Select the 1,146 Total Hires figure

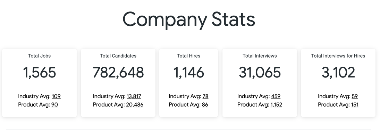pos(188,73)
